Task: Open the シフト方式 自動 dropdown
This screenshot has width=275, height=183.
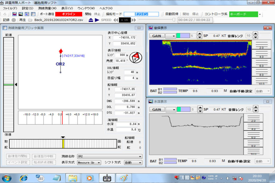Action: point(140,163)
